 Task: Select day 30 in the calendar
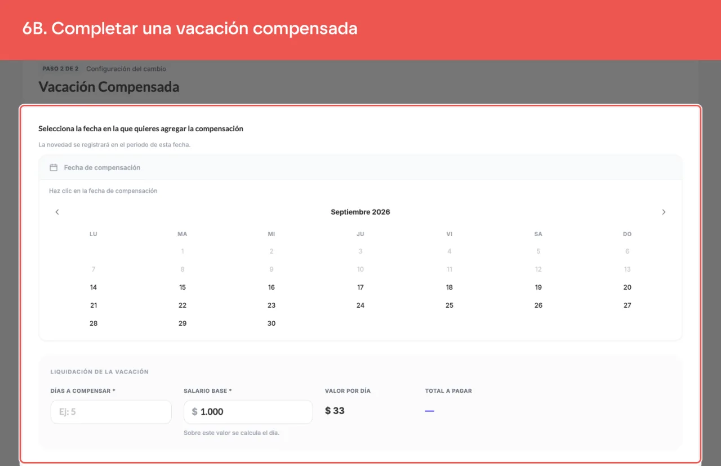click(x=272, y=323)
